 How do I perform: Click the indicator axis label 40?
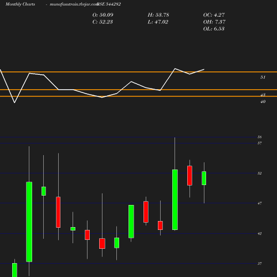point(263,101)
